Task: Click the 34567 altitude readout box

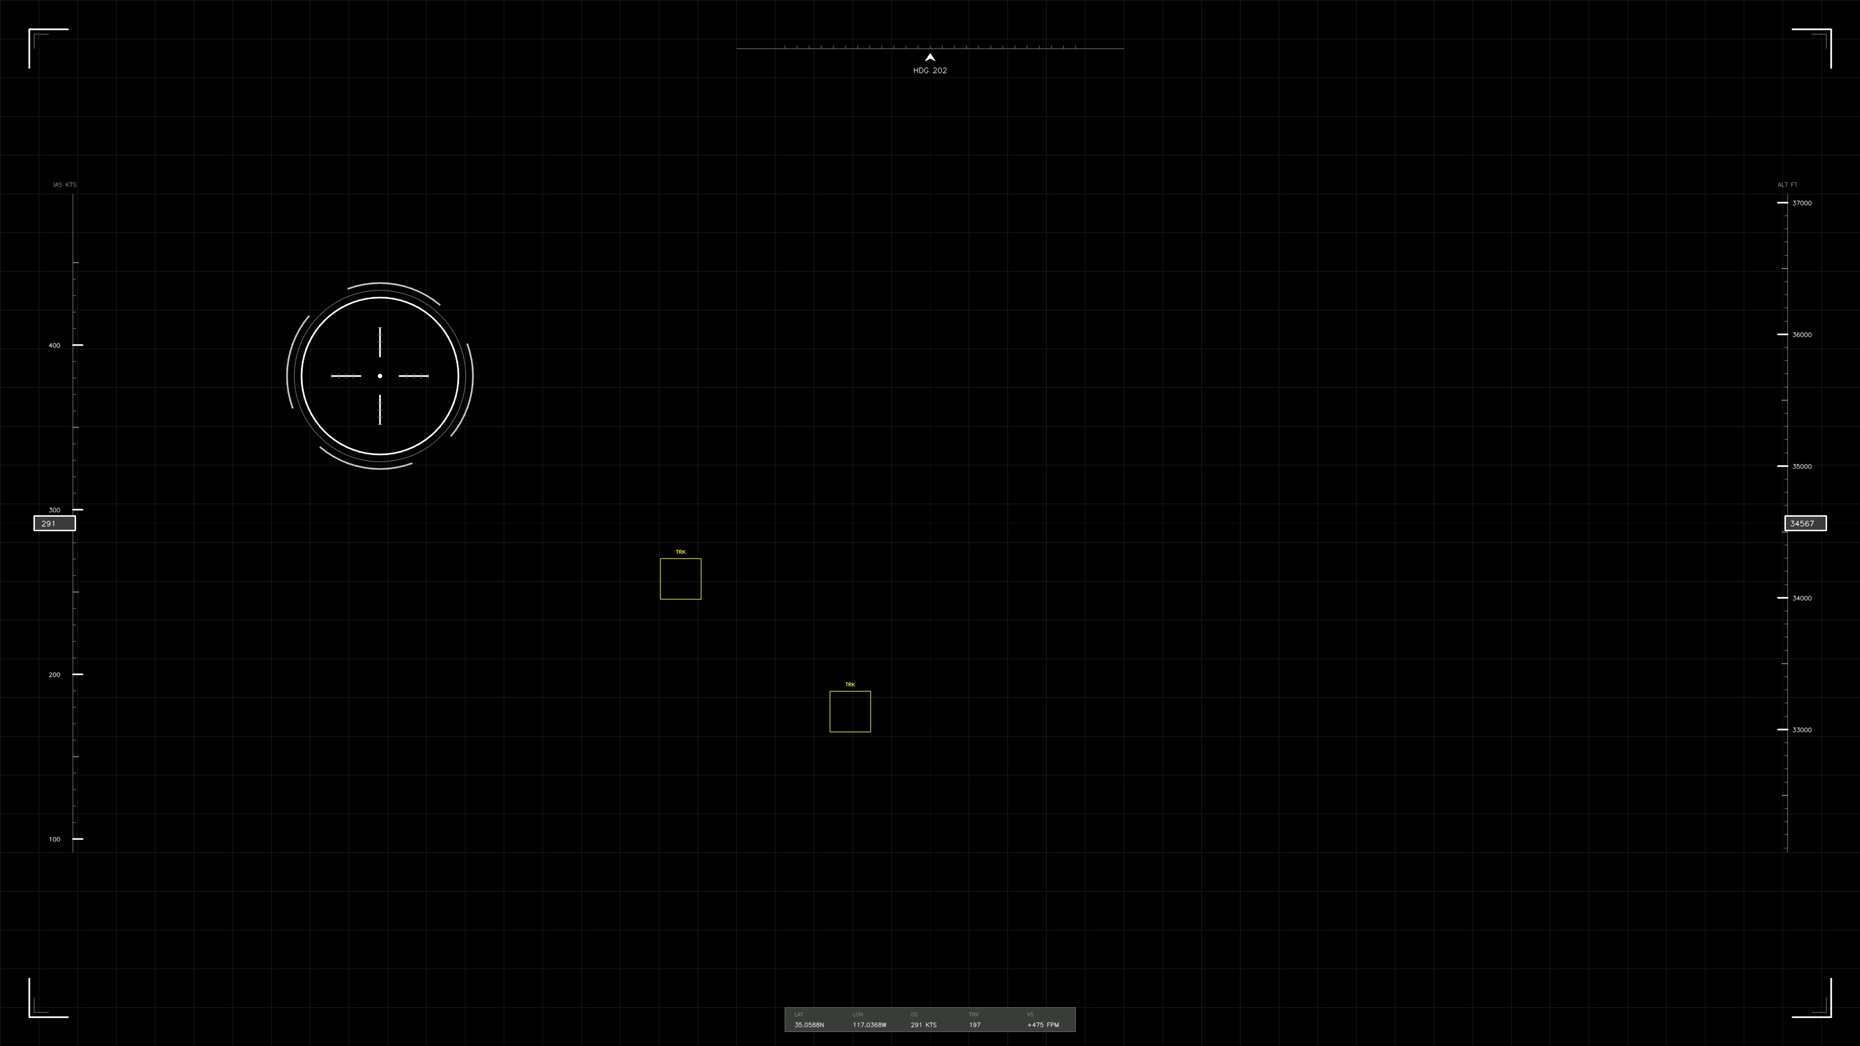Action: coord(1805,523)
